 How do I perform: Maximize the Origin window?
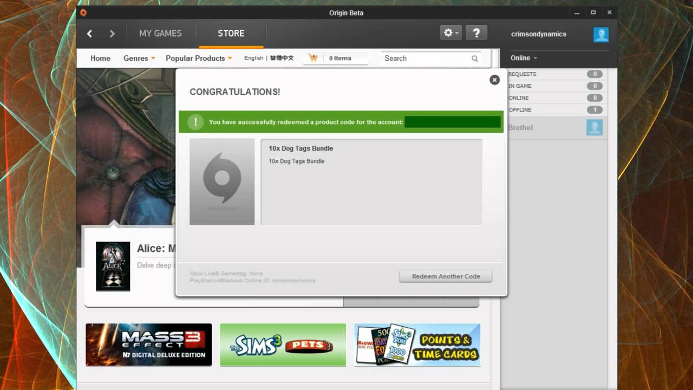[x=593, y=12]
